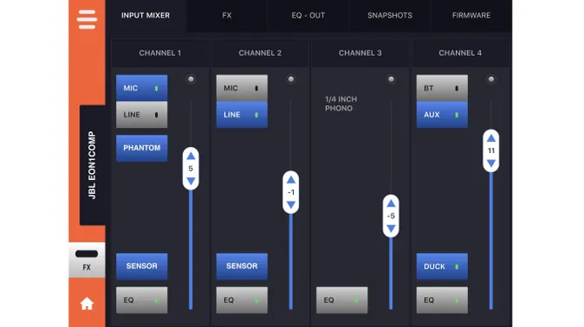
Task: Open EQ for Channel 3
Action: pyautogui.click(x=342, y=300)
